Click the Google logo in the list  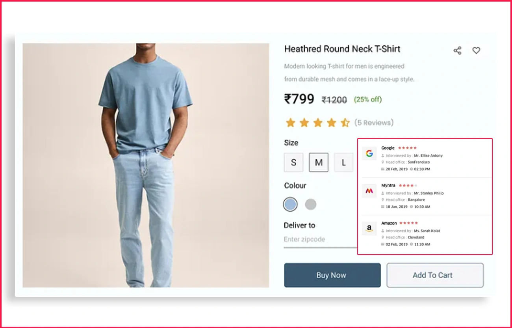(x=369, y=153)
